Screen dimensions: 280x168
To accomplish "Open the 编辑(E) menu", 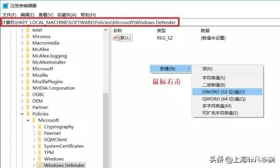I will click(x=27, y=15).
